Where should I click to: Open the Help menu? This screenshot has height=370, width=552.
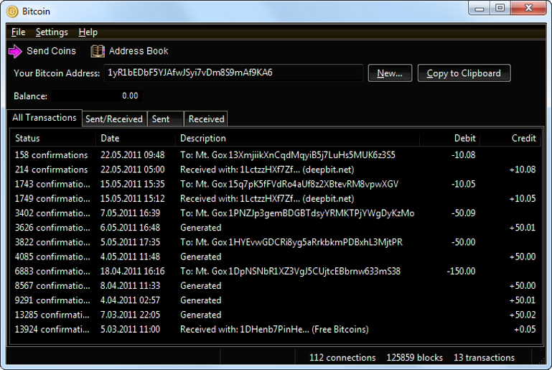(88, 32)
